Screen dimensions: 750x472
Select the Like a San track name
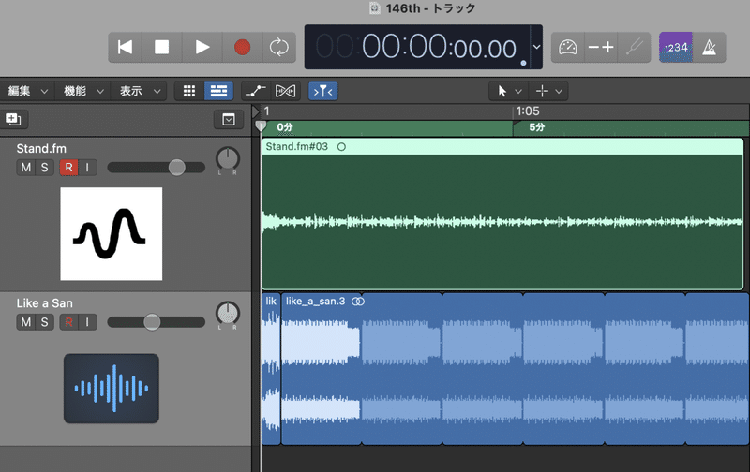(x=44, y=303)
